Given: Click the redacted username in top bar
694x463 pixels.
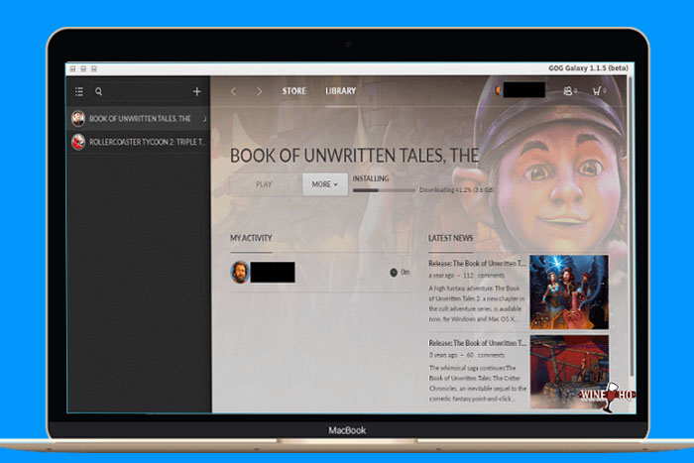Looking at the screenshot, I should pyautogui.click(x=524, y=90).
